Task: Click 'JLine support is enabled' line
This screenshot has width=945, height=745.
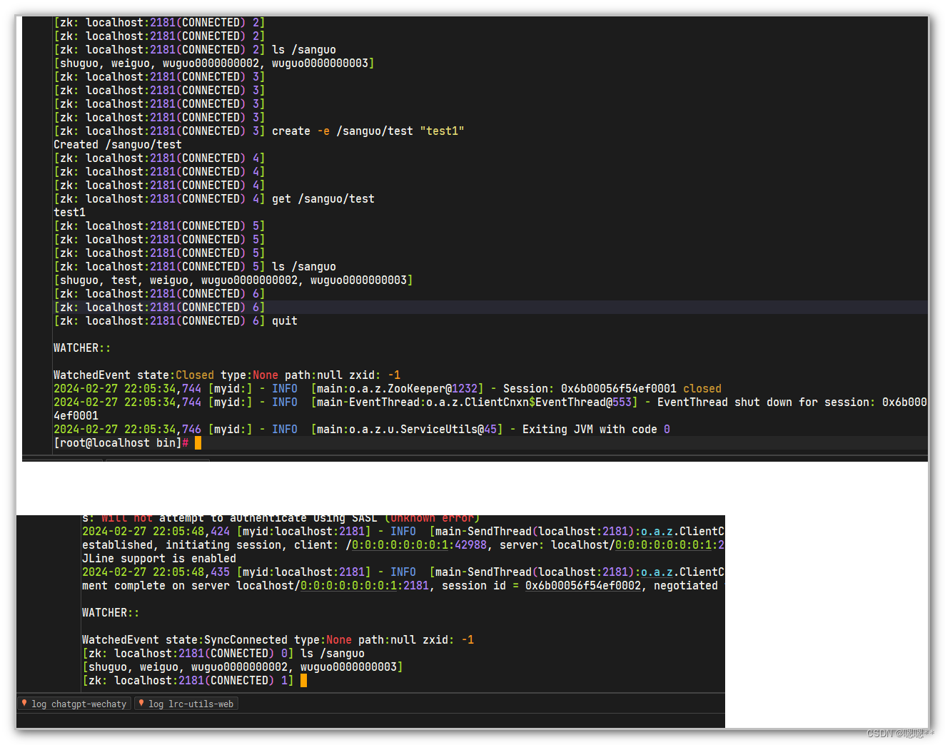Action: pos(158,559)
